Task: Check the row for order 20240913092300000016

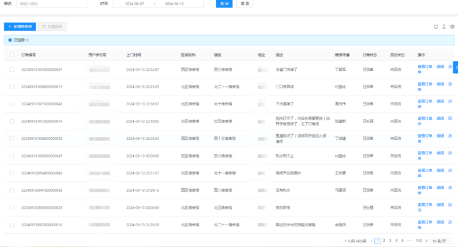Action: (12, 225)
